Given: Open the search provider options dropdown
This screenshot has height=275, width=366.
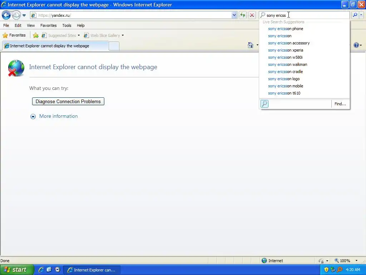Looking at the screenshot, I should 361,15.
